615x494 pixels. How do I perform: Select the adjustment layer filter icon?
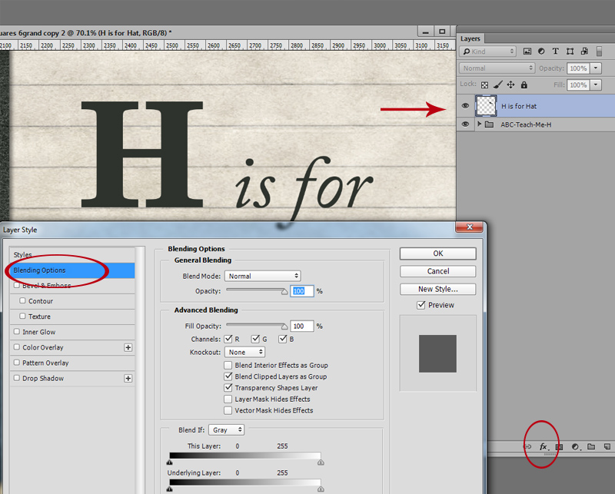tap(541, 51)
